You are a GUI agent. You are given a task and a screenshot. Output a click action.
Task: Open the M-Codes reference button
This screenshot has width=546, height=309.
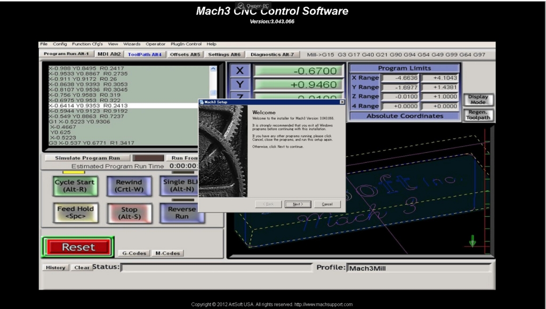(x=167, y=253)
